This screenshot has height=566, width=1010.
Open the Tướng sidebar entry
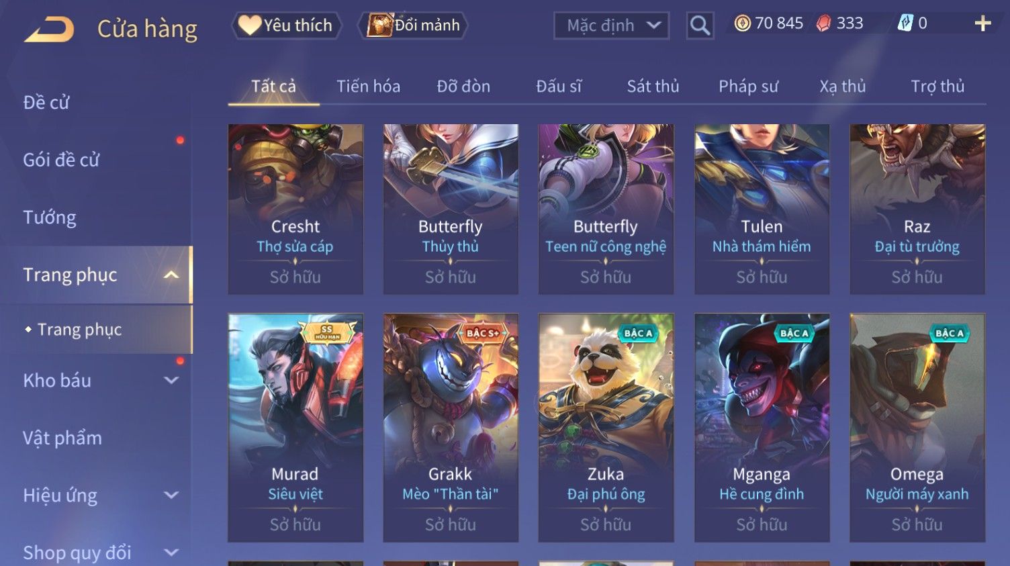point(50,217)
